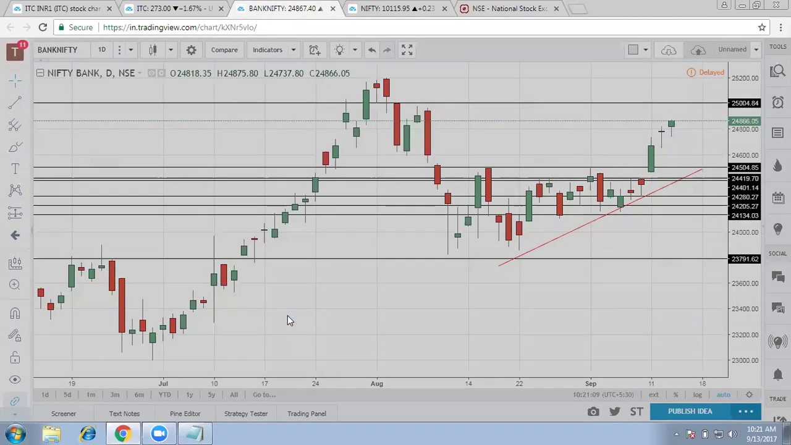Take a chart snapshot camera icon
The width and height of the screenshot is (791, 445).
click(x=593, y=412)
